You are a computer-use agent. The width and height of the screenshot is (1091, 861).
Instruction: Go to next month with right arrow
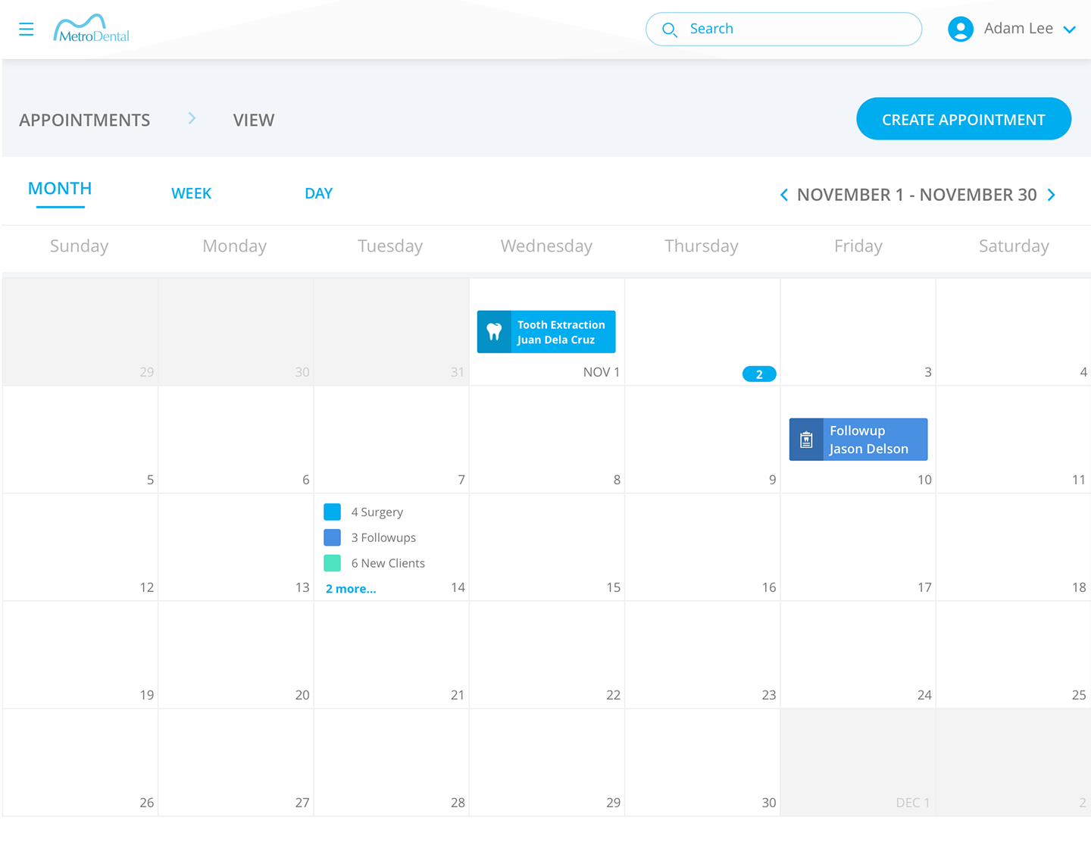[x=1052, y=195]
